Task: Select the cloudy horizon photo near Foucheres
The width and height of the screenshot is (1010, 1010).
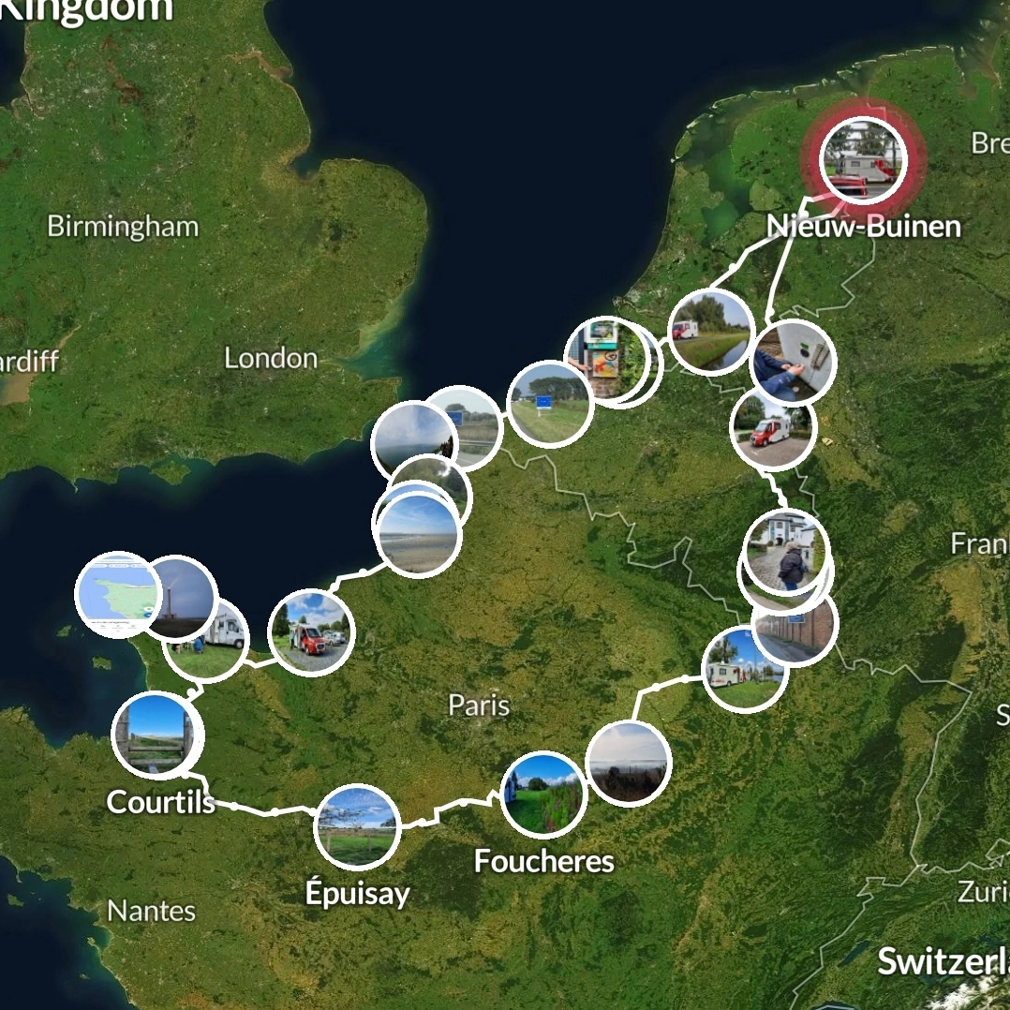Action: pos(629,764)
